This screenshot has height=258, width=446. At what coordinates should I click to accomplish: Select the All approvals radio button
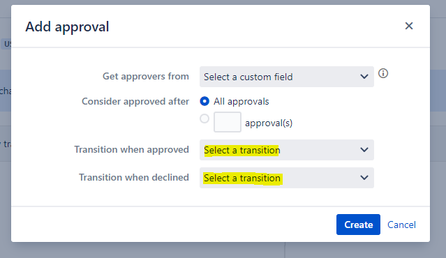pyautogui.click(x=205, y=101)
